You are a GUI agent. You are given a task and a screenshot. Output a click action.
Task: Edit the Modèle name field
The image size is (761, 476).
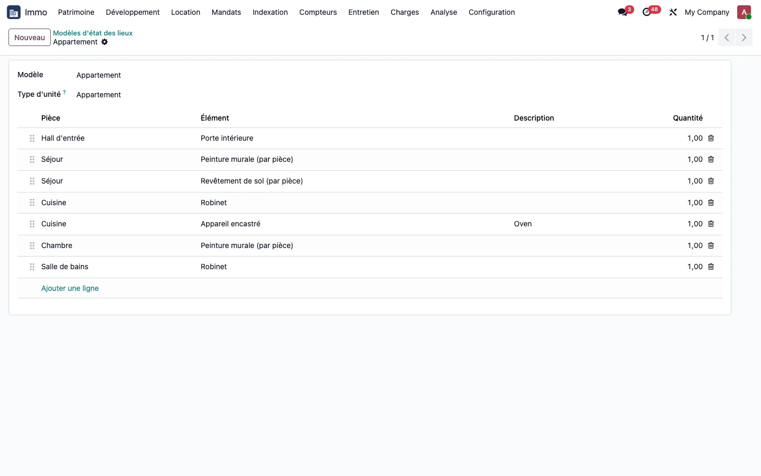pyautogui.click(x=98, y=75)
